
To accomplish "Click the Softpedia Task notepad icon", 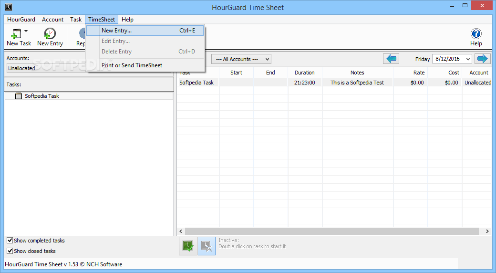I will point(19,95).
